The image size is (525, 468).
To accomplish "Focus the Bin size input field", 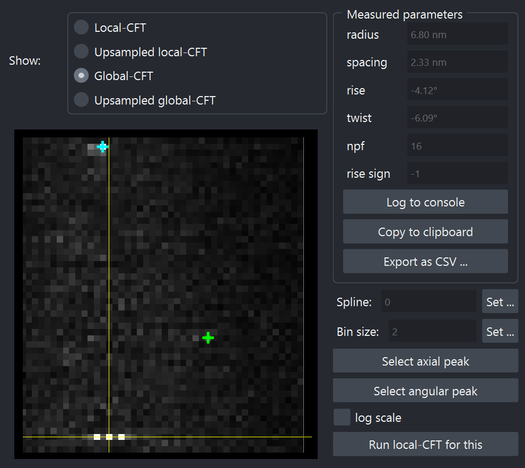I will pos(432,332).
